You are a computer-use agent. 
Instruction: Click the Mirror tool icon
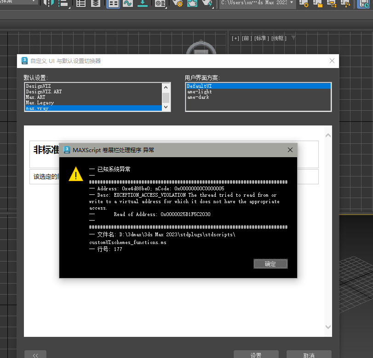[x=49, y=3]
